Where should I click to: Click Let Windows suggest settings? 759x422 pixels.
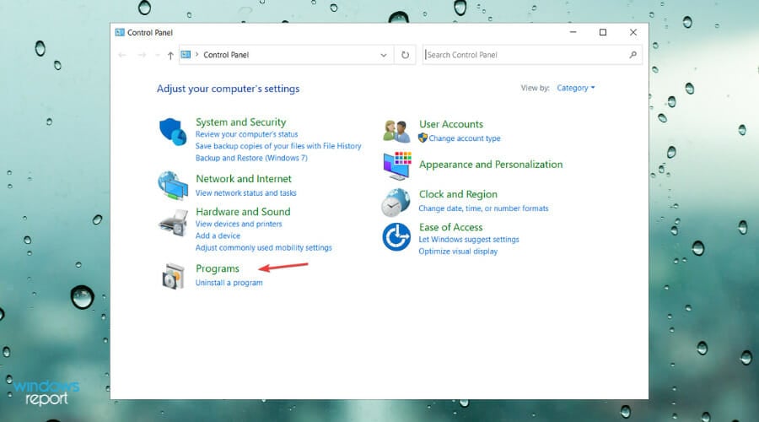pos(469,240)
